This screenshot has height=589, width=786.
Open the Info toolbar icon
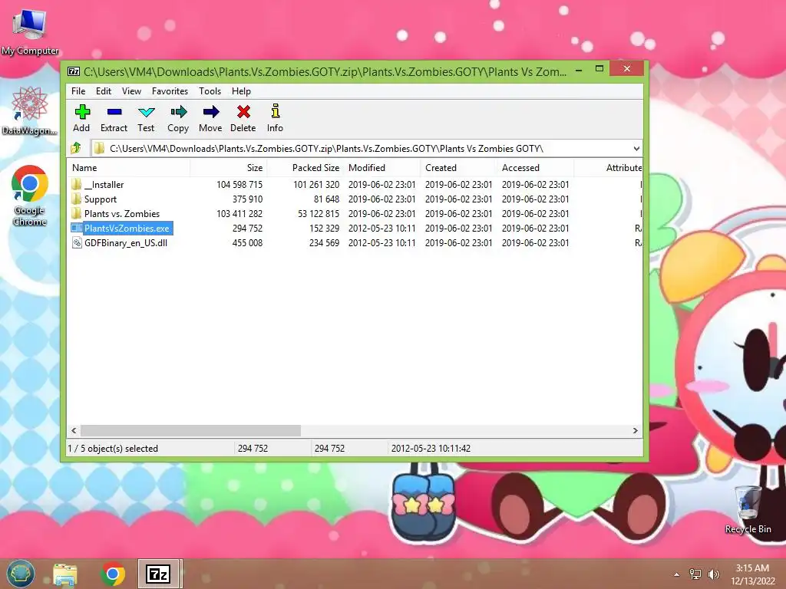(276, 111)
